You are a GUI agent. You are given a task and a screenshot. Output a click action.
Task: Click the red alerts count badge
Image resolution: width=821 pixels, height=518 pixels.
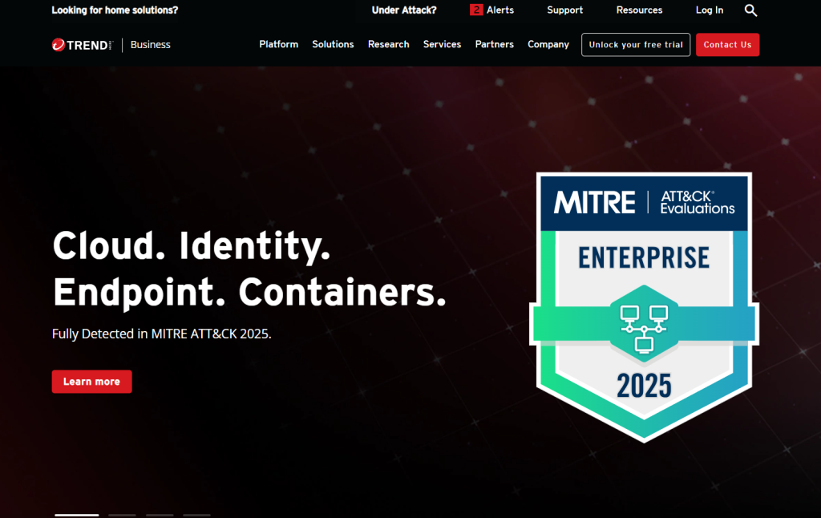click(x=476, y=10)
